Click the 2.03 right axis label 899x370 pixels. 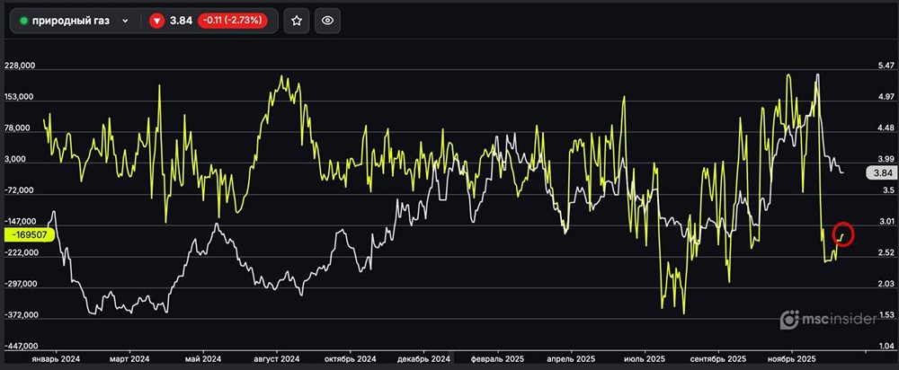point(886,284)
